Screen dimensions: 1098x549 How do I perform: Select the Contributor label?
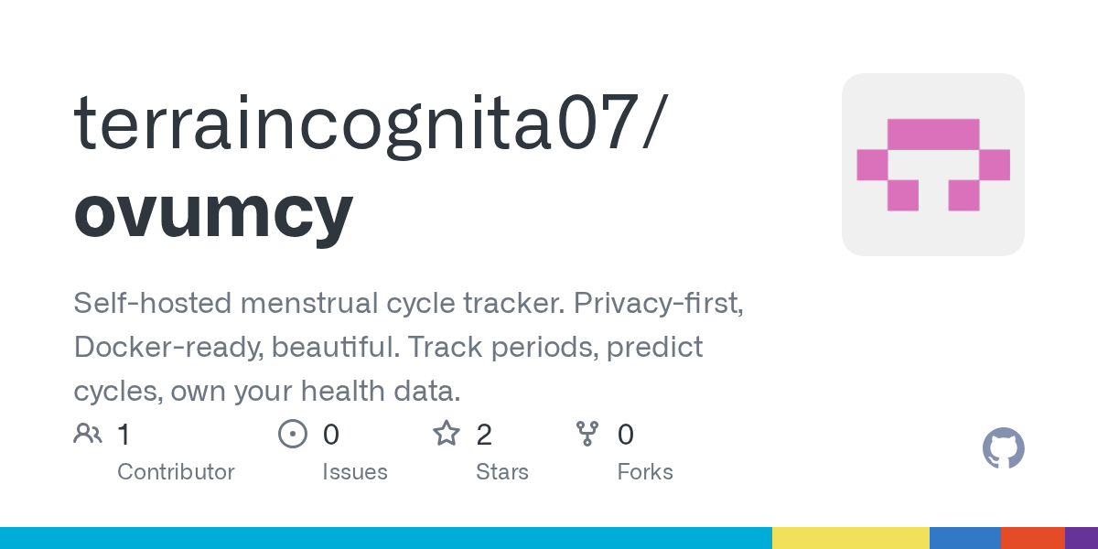[176, 472]
